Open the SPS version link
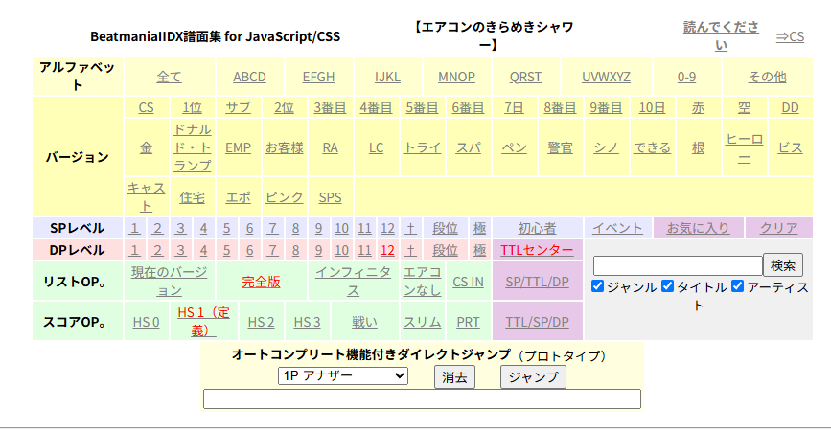This screenshot has width=831, height=431. (330, 197)
